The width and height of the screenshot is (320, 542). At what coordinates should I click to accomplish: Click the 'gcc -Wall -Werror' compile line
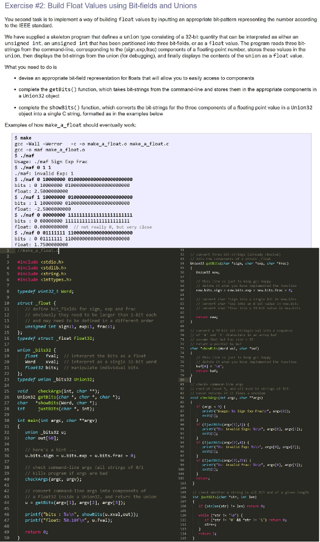pyautogui.click(x=91, y=144)
